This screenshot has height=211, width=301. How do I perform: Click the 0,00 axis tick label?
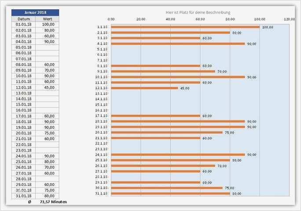111,19
